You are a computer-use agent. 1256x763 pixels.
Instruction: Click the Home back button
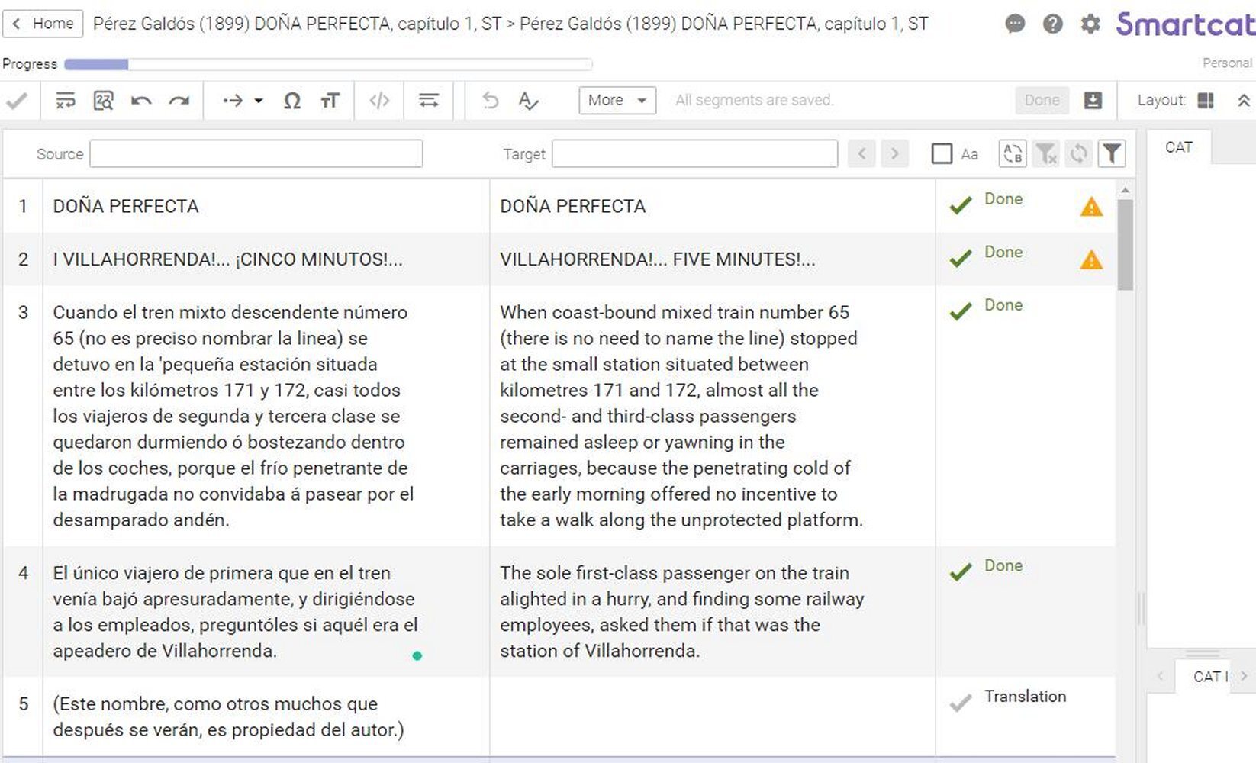[43, 24]
